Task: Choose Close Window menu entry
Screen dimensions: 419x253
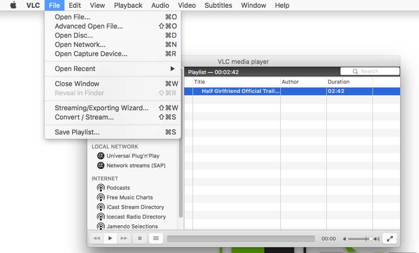Action: point(113,84)
